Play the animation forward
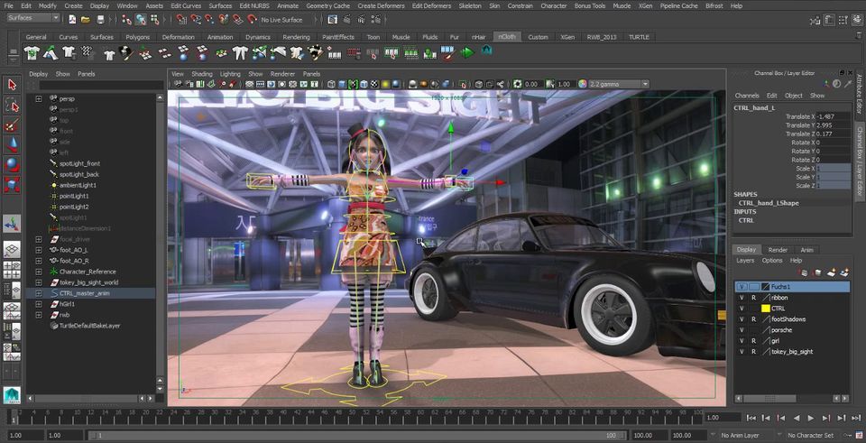The image size is (866, 443). pyautogui.click(x=811, y=418)
